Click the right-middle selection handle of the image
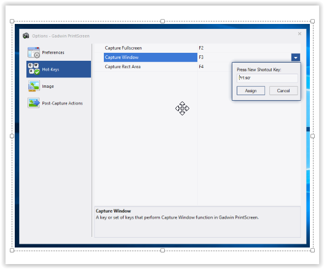 pyautogui.click(x=313, y=136)
